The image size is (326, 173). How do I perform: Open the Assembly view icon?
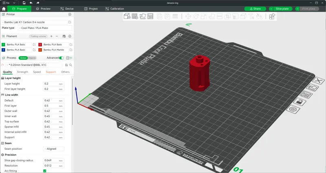[x=272, y=16]
